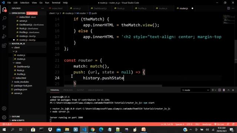Open Microsoft Edge from taskbar
The image size is (237, 133).
pyautogui.click(x=101, y=130)
